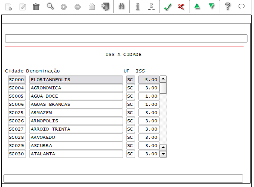
Task: Confirm with the green checkmark icon
Action: [168, 7]
